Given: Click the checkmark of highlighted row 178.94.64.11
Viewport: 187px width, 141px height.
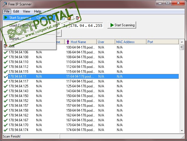Looking at the screenshot, I should point(6,76).
